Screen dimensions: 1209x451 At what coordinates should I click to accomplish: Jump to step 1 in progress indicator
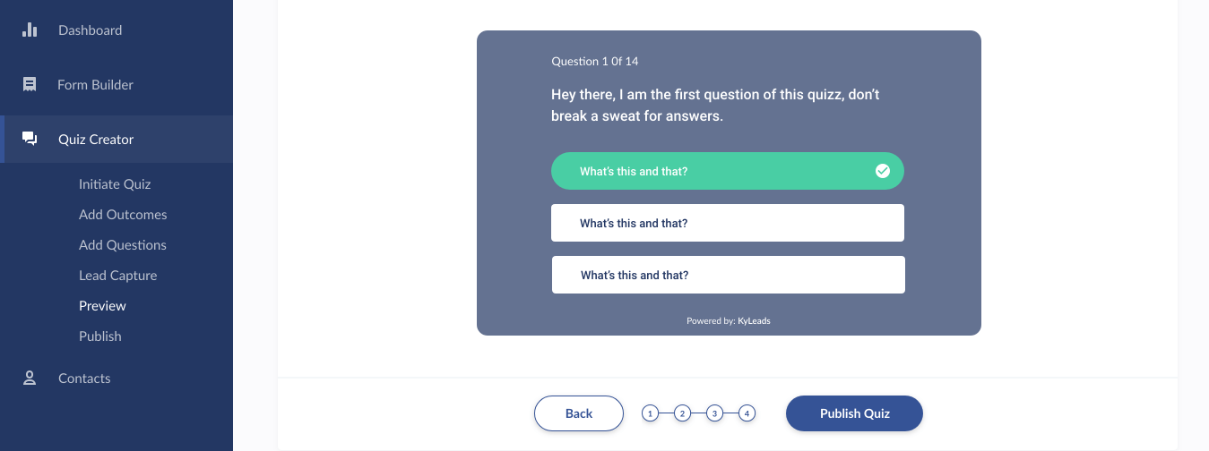[651, 413]
